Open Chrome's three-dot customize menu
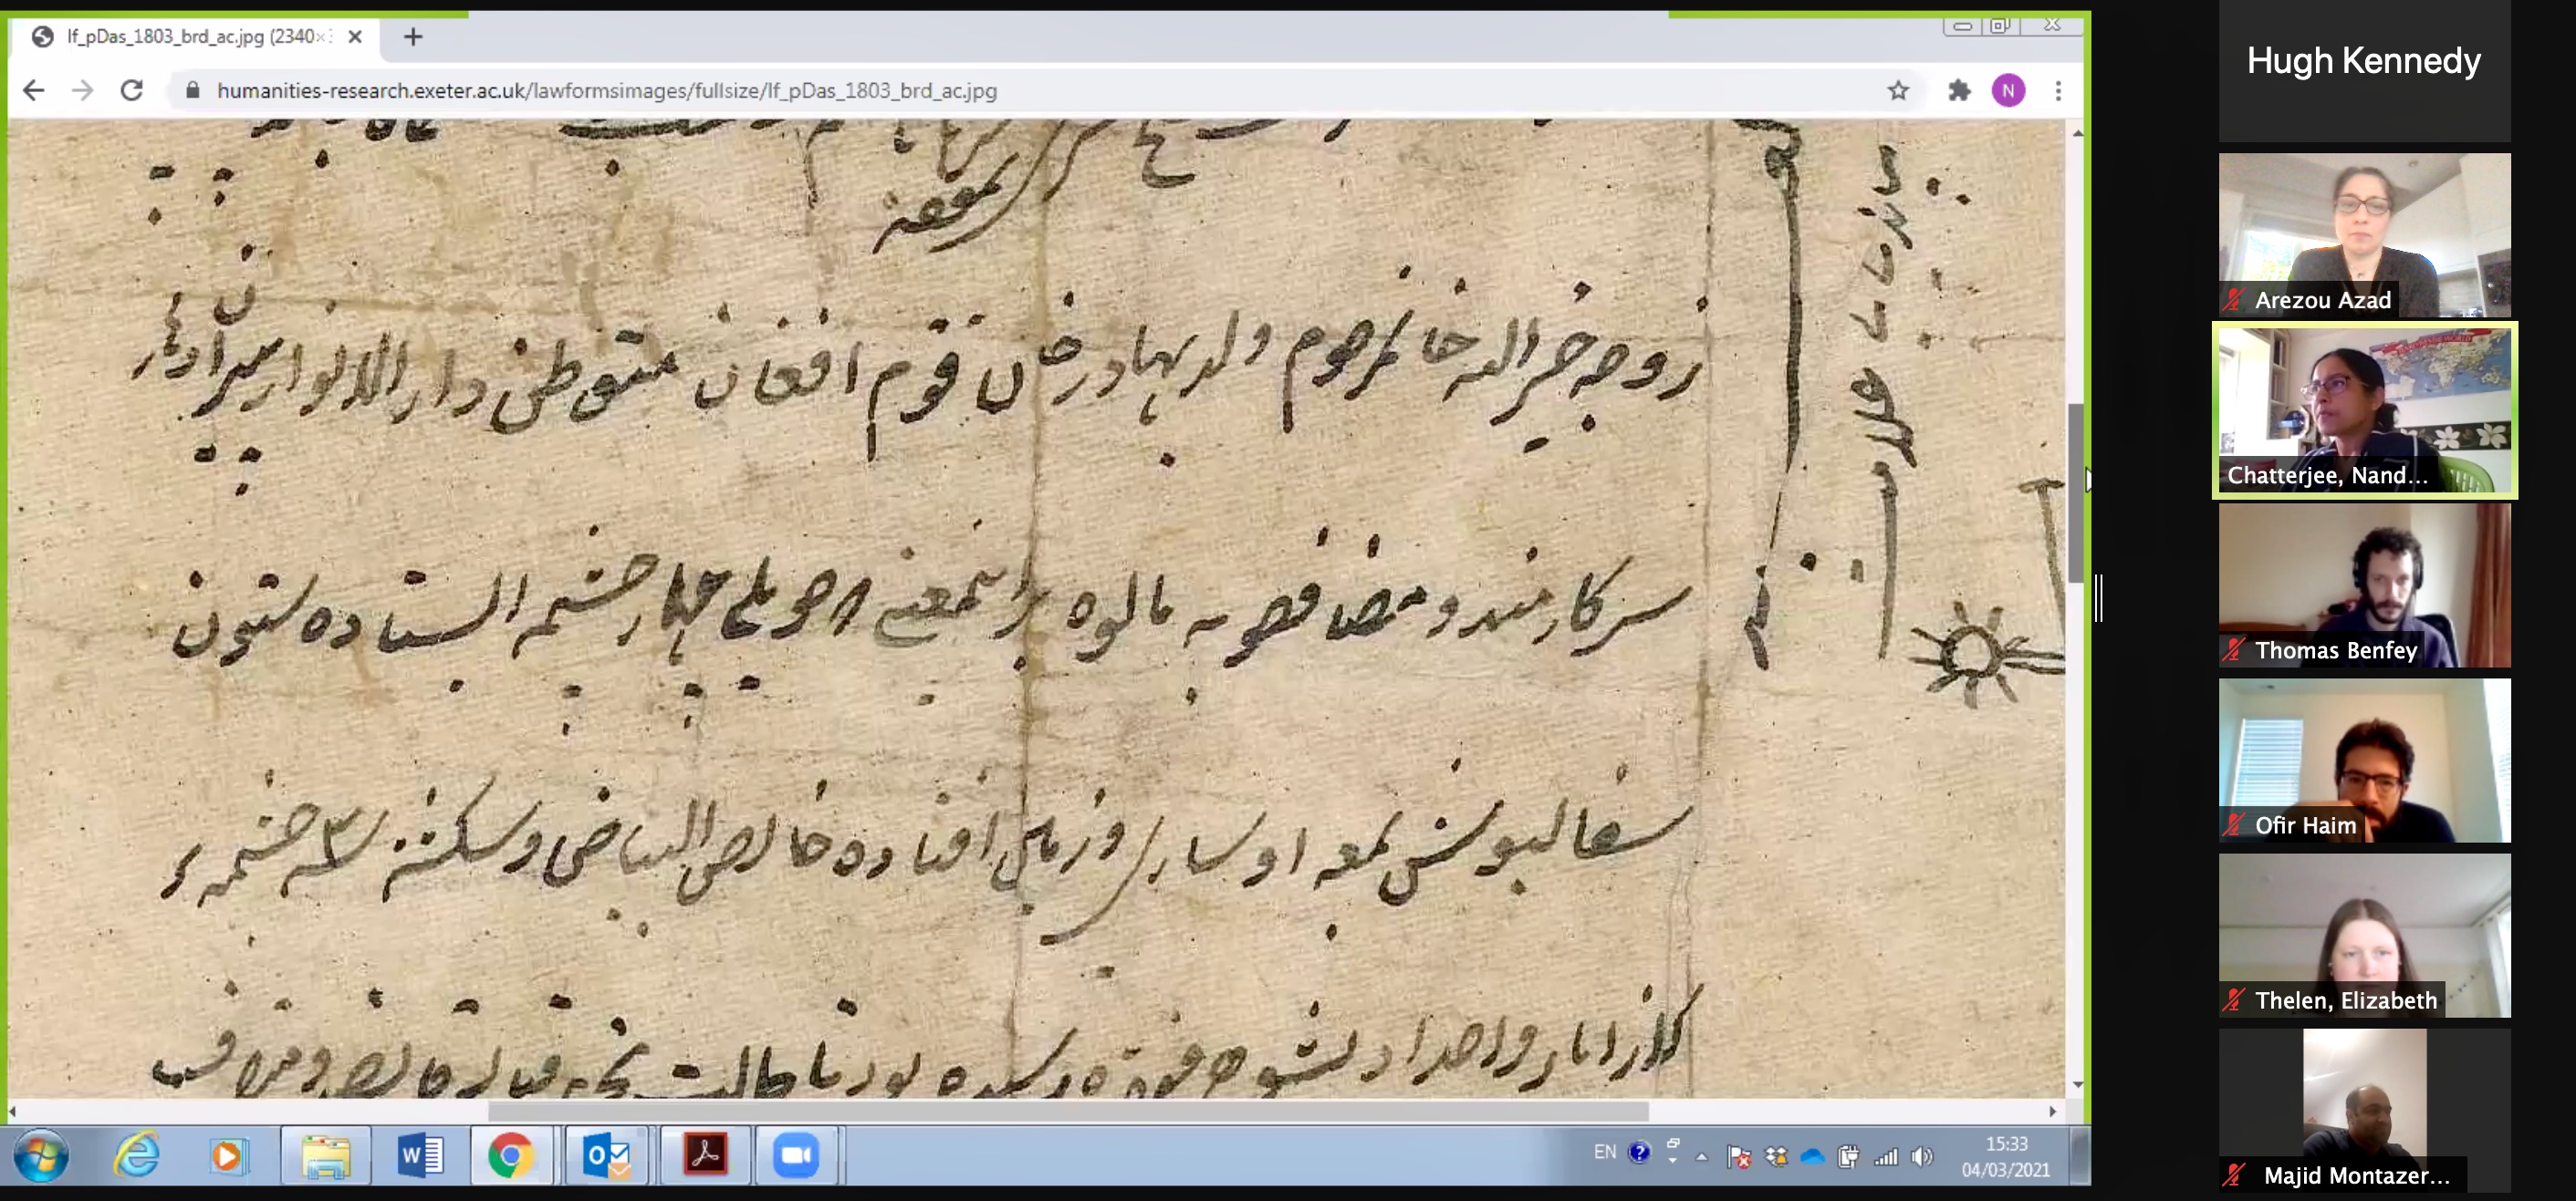 click(x=2058, y=91)
